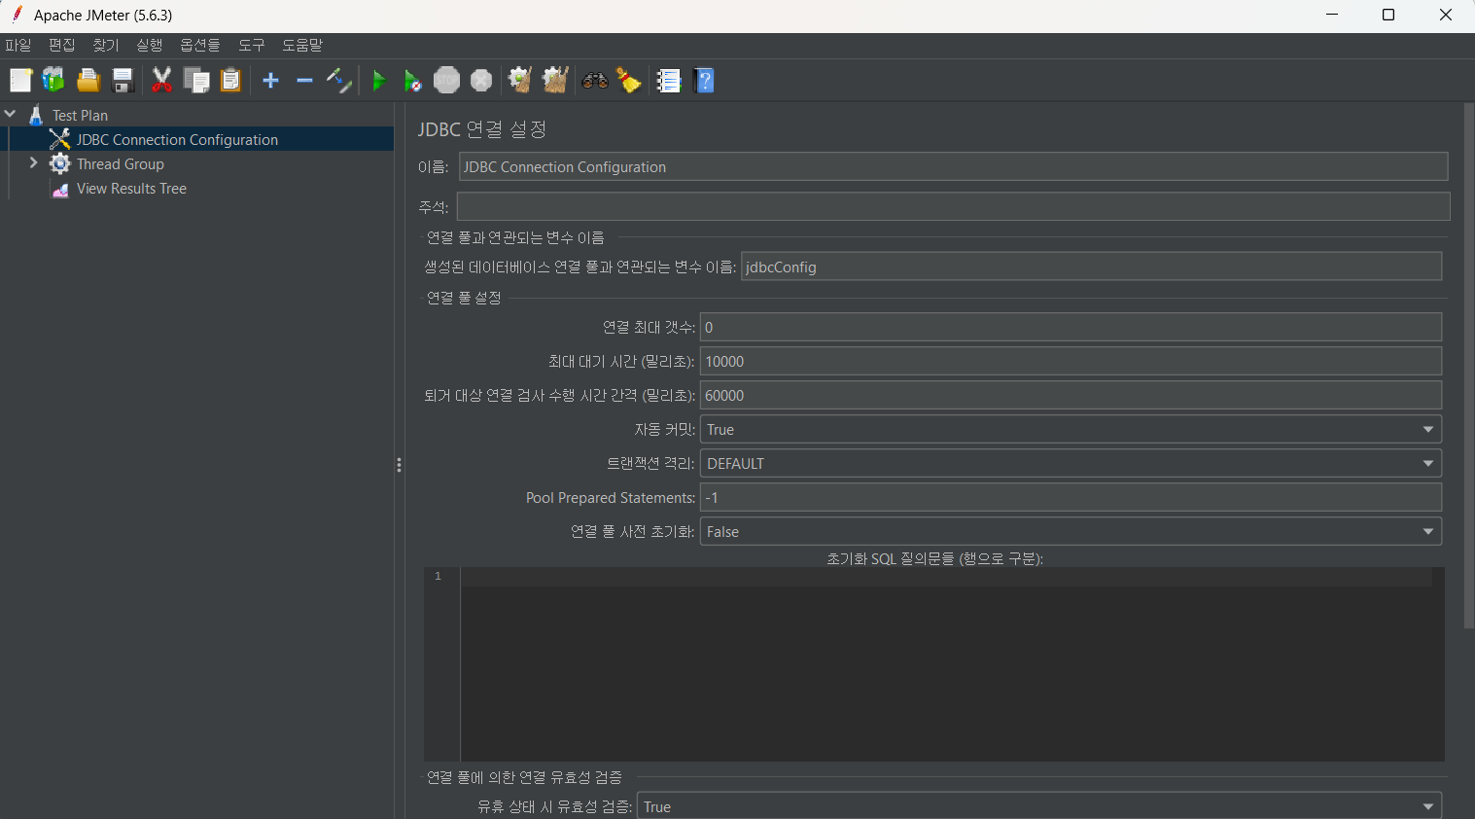The height and width of the screenshot is (819, 1475).
Task: Click the Copy icon in toolbar
Action: 196,81
